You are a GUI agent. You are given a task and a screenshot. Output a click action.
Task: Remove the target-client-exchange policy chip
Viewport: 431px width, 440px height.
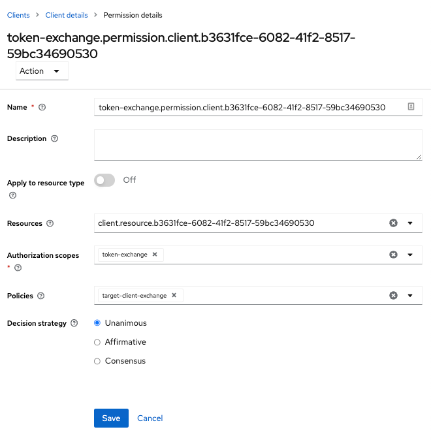[174, 295]
